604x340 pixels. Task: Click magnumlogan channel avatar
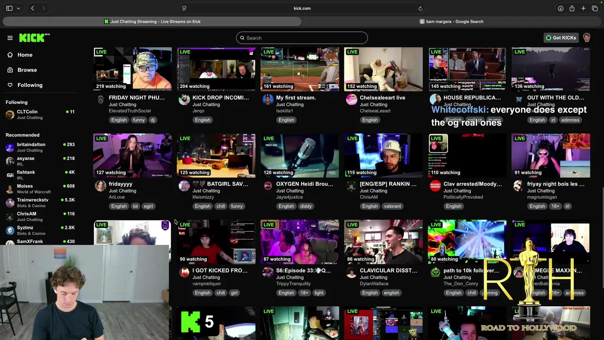click(519, 186)
